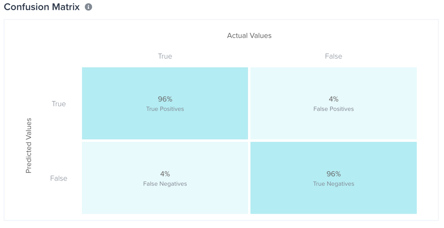The width and height of the screenshot is (444, 228).
Task: Click the True column header under Actual Values
Action: point(165,56)
